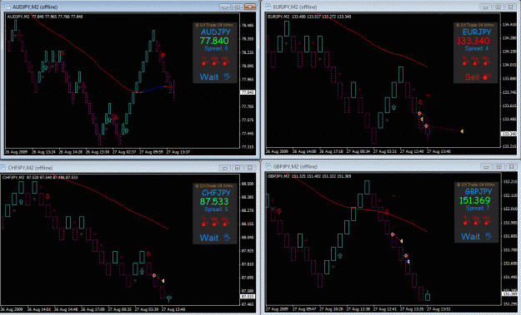
Task: Click the blue EURJPY symbol name in panel
Action: (477, 32)
